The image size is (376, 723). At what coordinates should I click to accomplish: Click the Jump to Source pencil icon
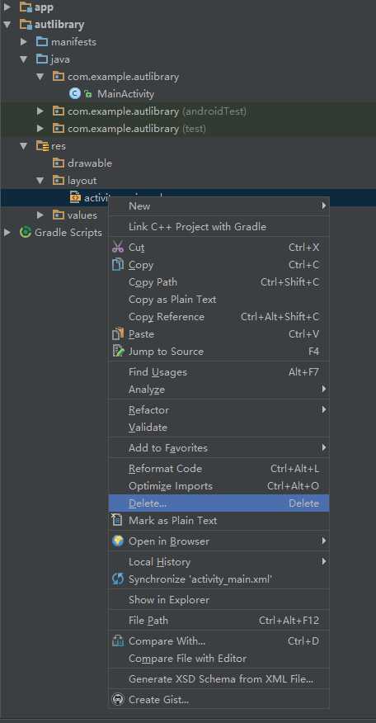(118, 352)
